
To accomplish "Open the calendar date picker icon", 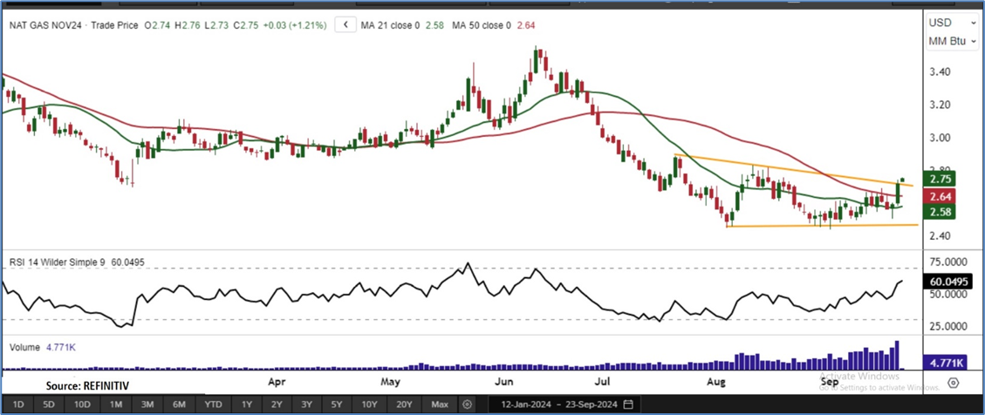I will pos(628,404).
